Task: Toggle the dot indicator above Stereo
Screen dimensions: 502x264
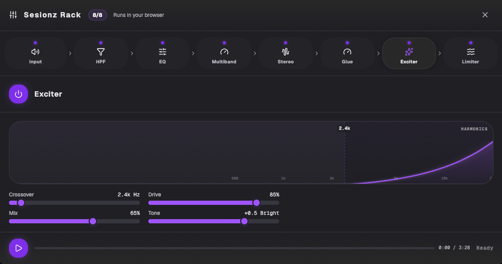Action: click(286, 43)
